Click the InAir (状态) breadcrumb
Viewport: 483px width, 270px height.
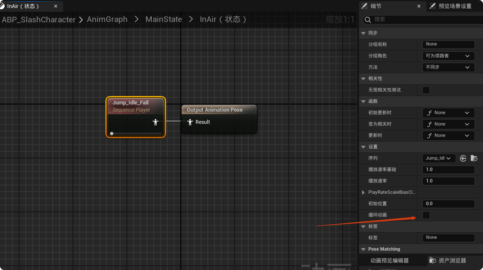223,19
